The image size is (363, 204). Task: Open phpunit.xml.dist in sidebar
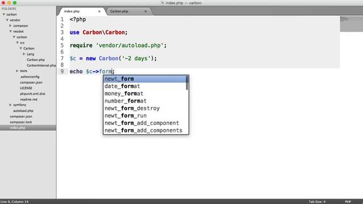coord(33,93)
